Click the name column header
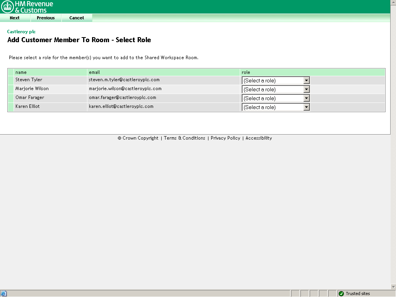396x297 pixels. click(x=21, y=72)
